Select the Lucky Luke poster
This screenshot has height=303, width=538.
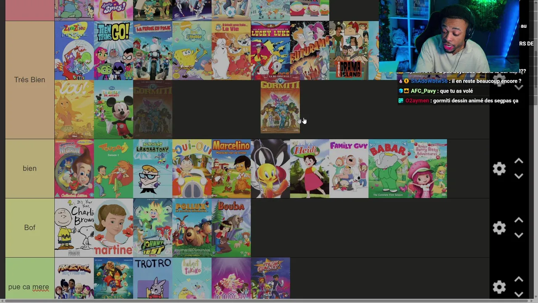point(271,50)
